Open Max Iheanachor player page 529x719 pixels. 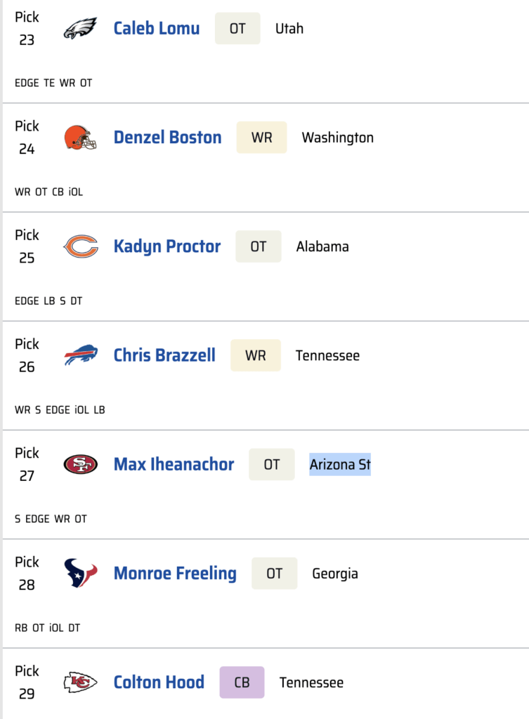click(174, 464)
